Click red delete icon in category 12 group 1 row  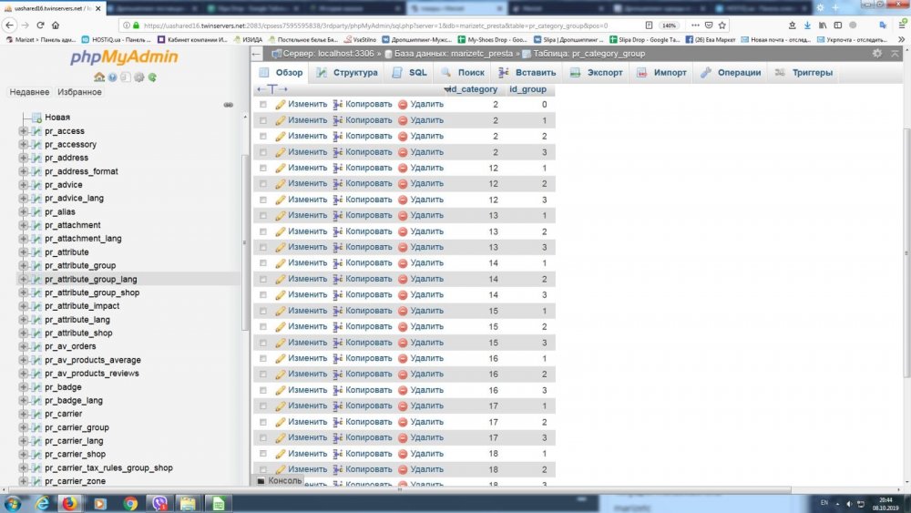pyautogui.click(x=403, y=168)
